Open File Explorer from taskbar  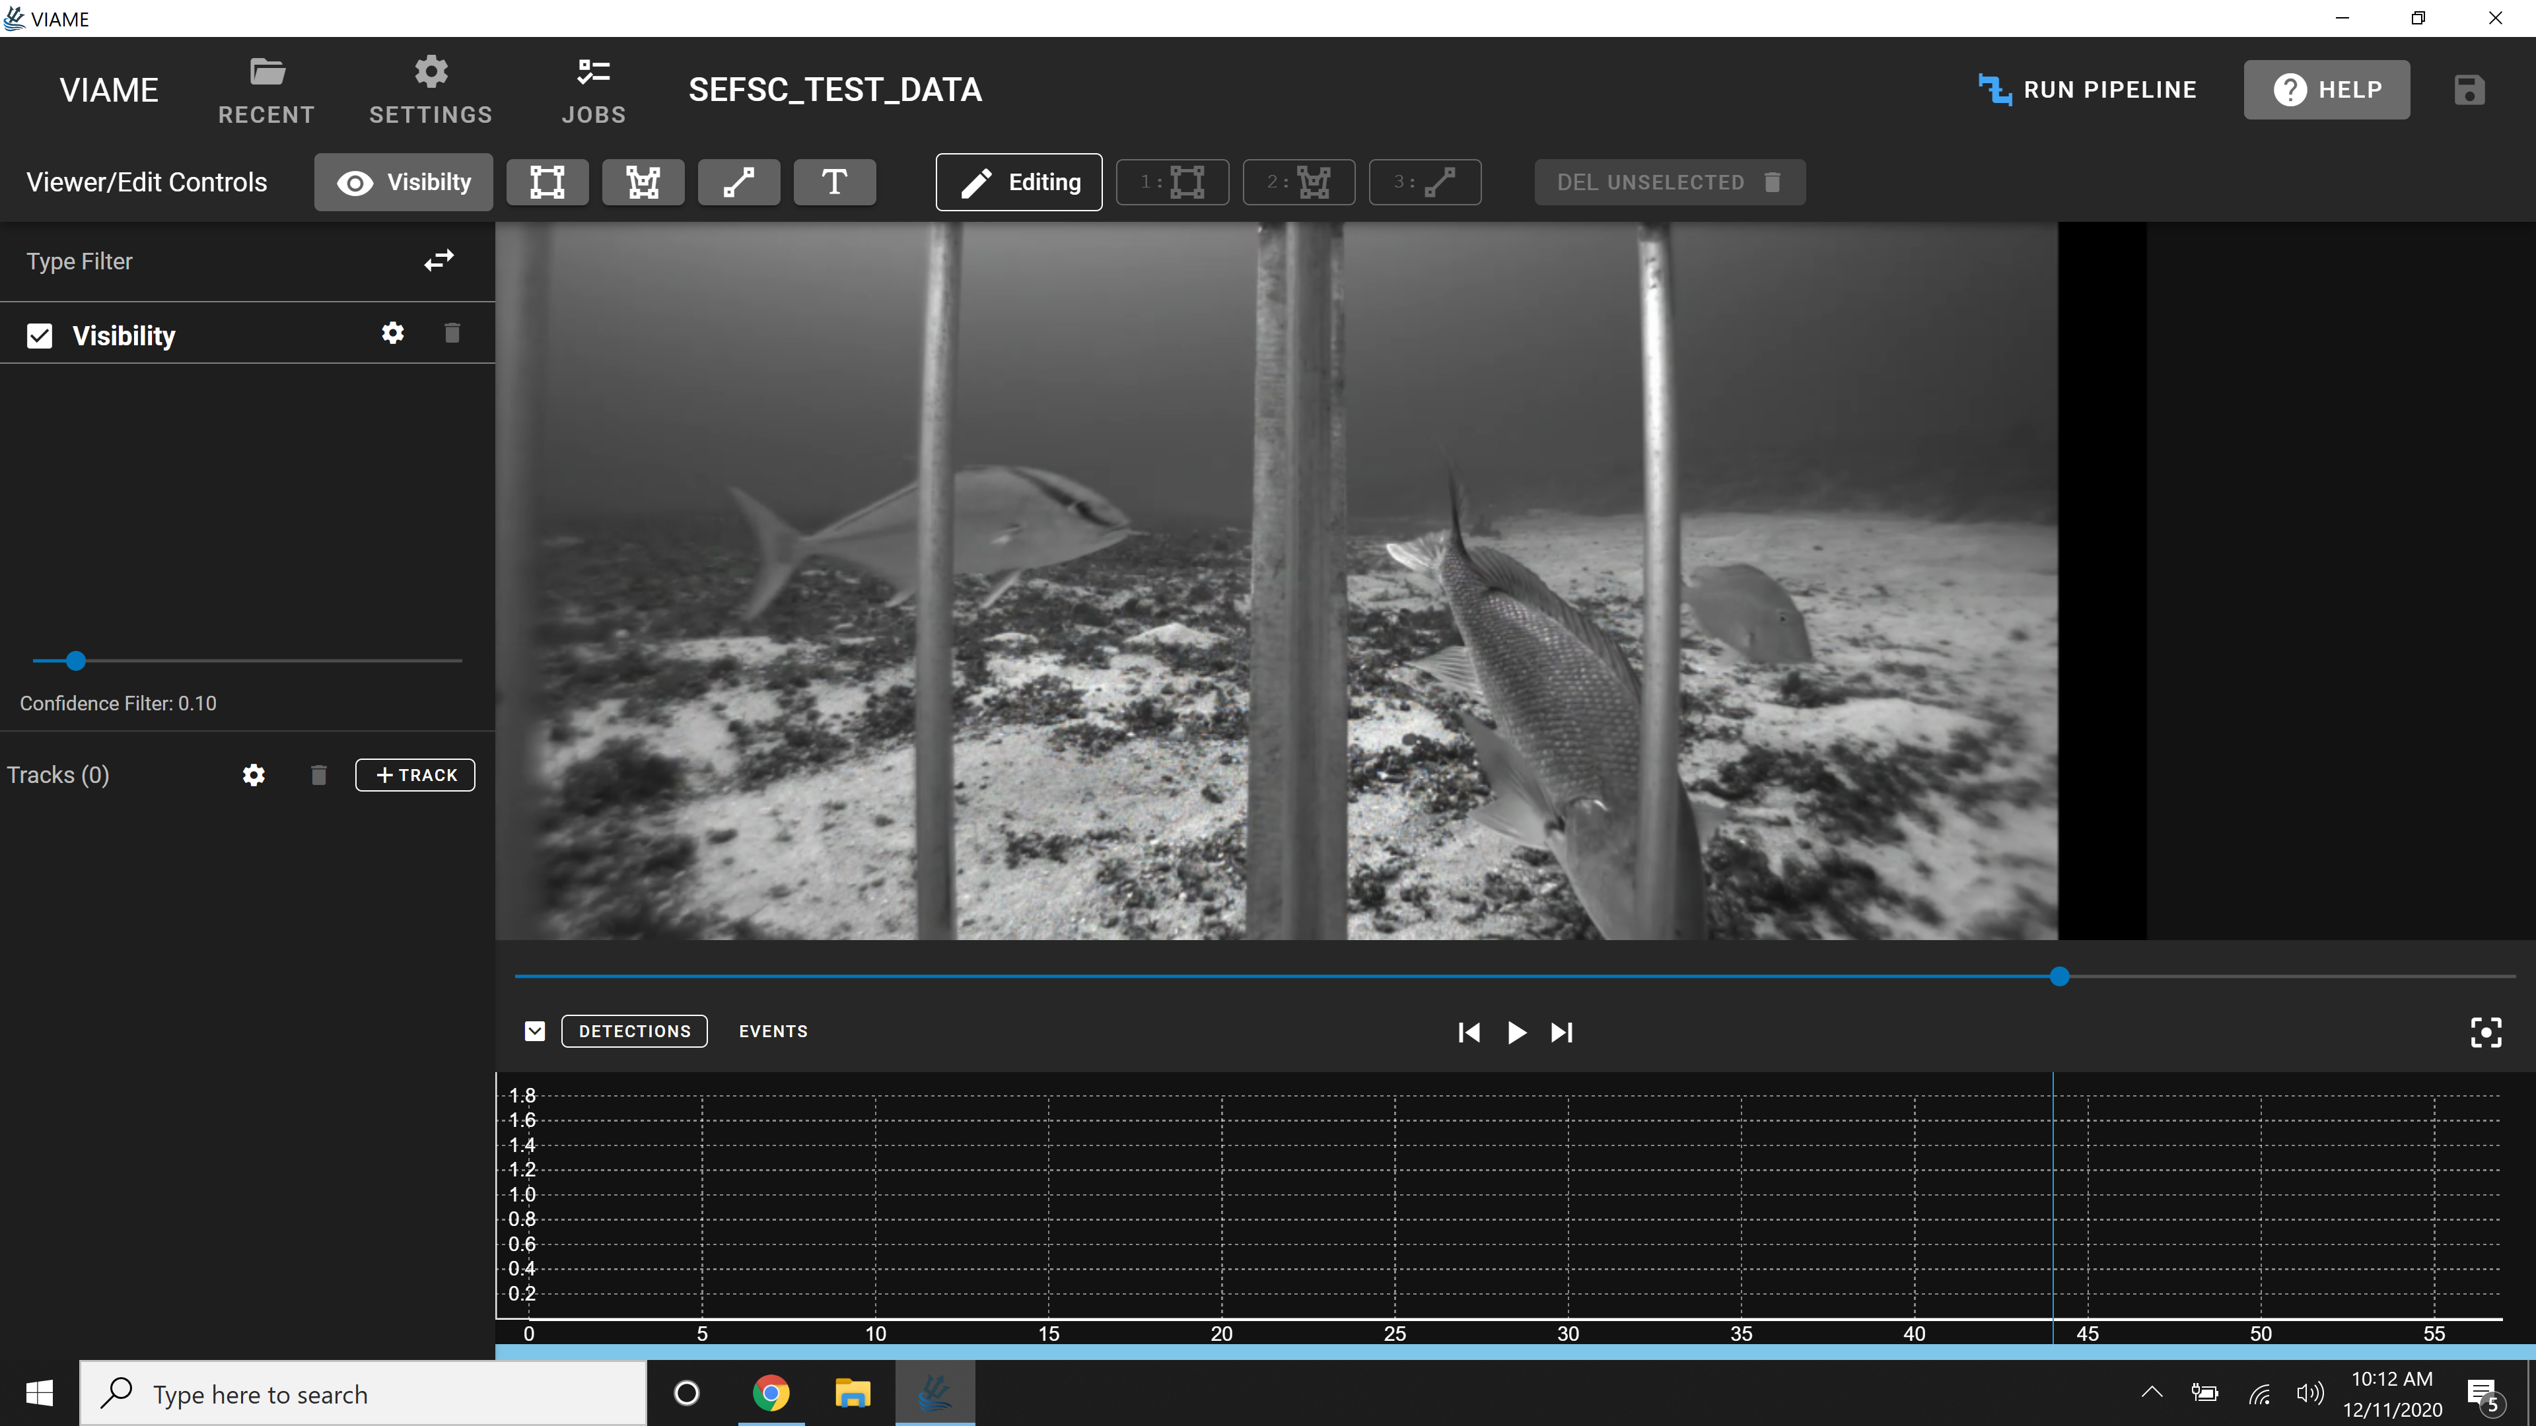tap(853, 1394)
